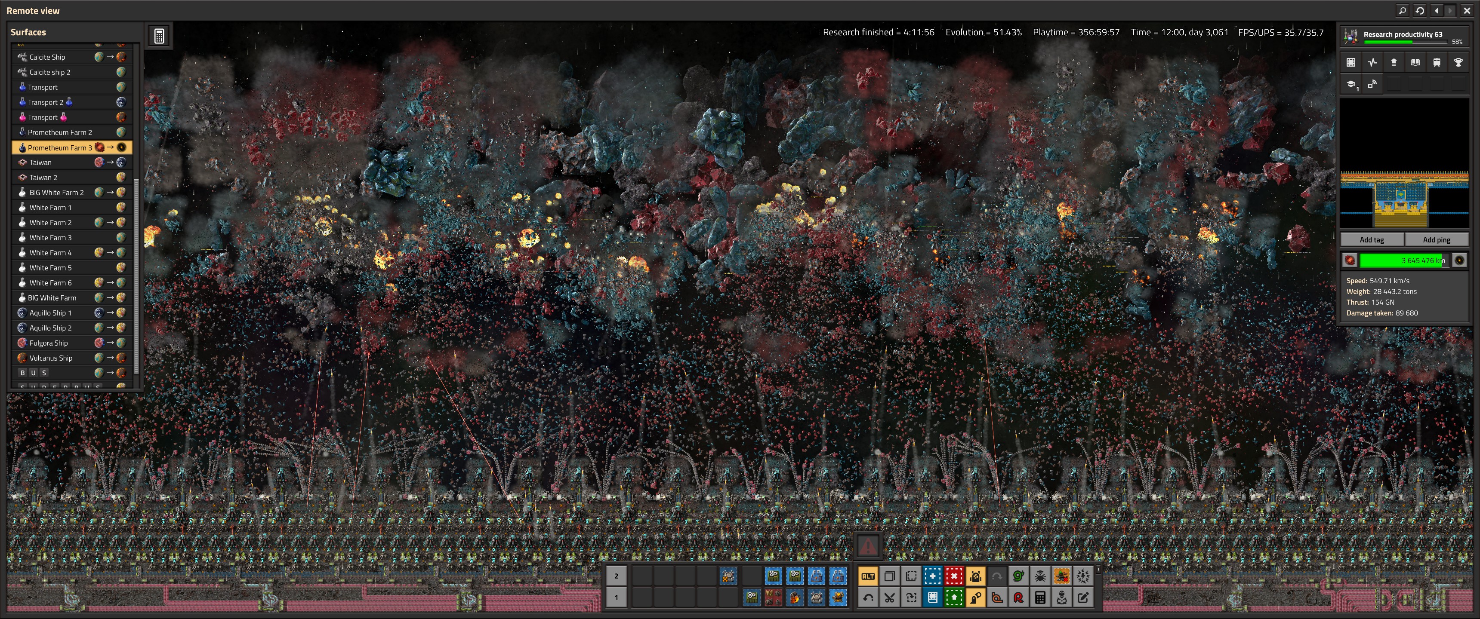Click the dark destination planet button
The image size is (1480, 619).
click(x=1459, y=260)
